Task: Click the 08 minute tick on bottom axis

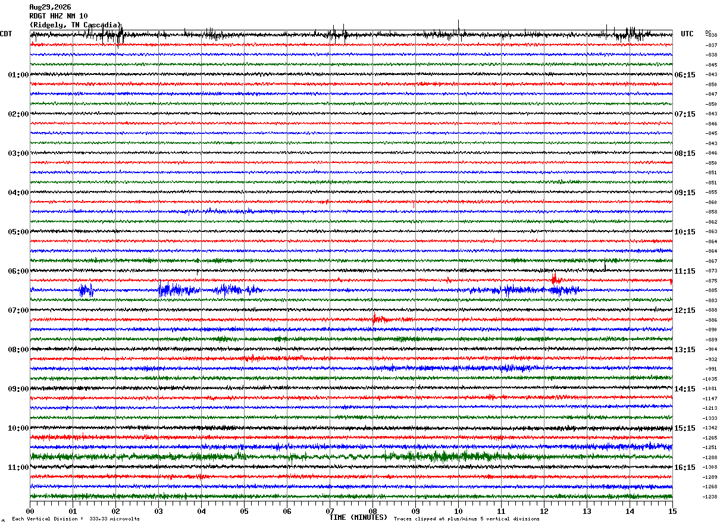Action: click(372, 511)
